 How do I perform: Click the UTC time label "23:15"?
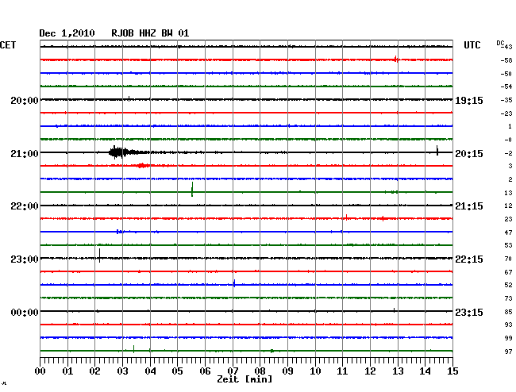pos(469,312)
